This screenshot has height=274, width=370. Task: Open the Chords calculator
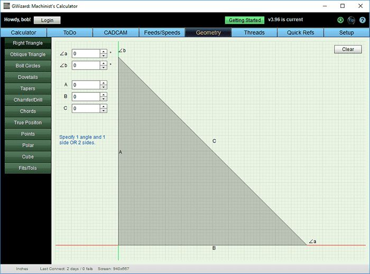[x=28, y=111]
